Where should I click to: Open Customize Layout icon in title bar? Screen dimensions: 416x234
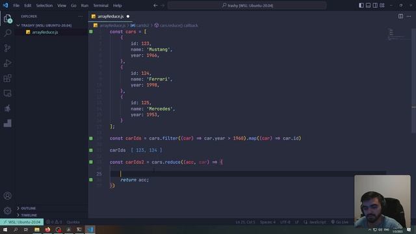pos(382,5)
